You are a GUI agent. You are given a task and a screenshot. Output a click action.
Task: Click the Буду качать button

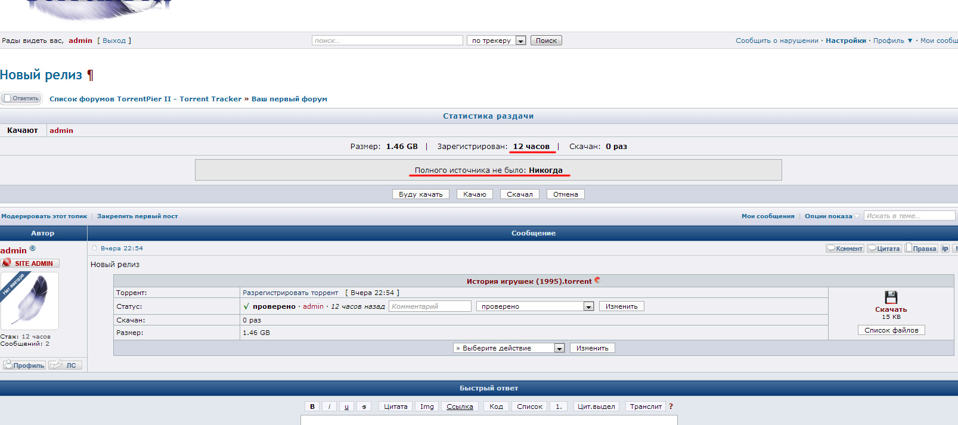tap(420, 194)
